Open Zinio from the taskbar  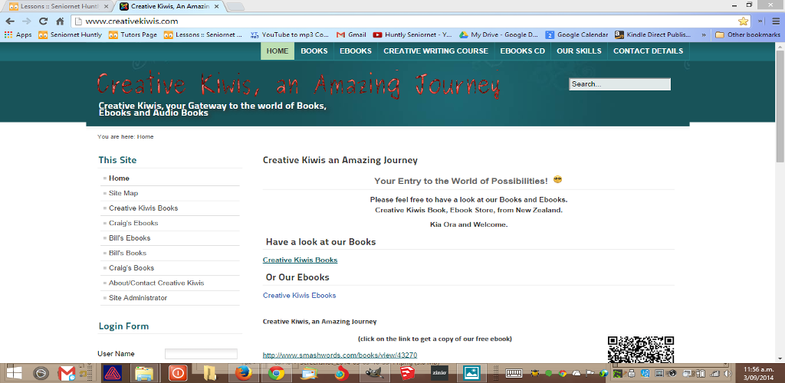point(439,373)
